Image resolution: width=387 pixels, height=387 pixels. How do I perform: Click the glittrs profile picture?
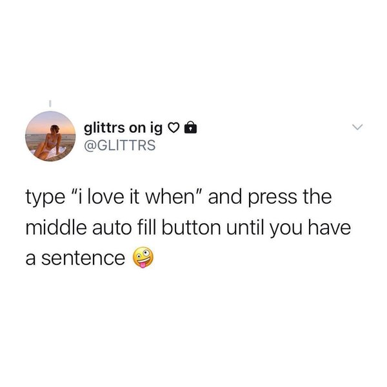point(50,136)
